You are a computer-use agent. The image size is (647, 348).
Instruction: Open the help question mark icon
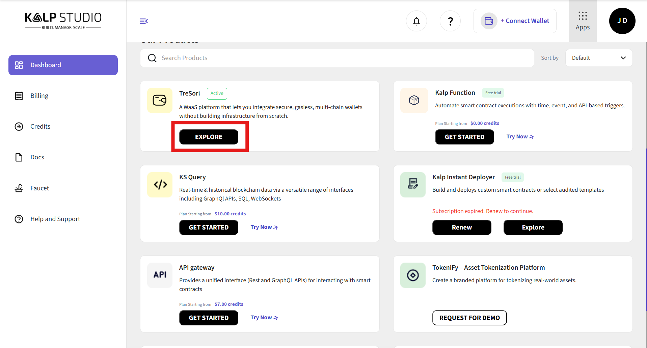point(450,21)
